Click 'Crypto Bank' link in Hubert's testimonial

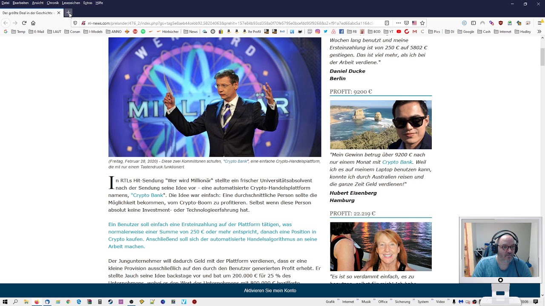click(397, 162)
